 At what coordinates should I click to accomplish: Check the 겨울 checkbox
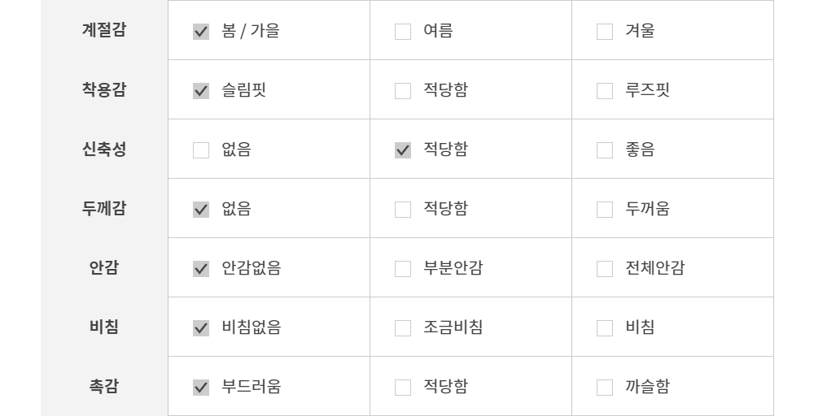tap(605, 32)
